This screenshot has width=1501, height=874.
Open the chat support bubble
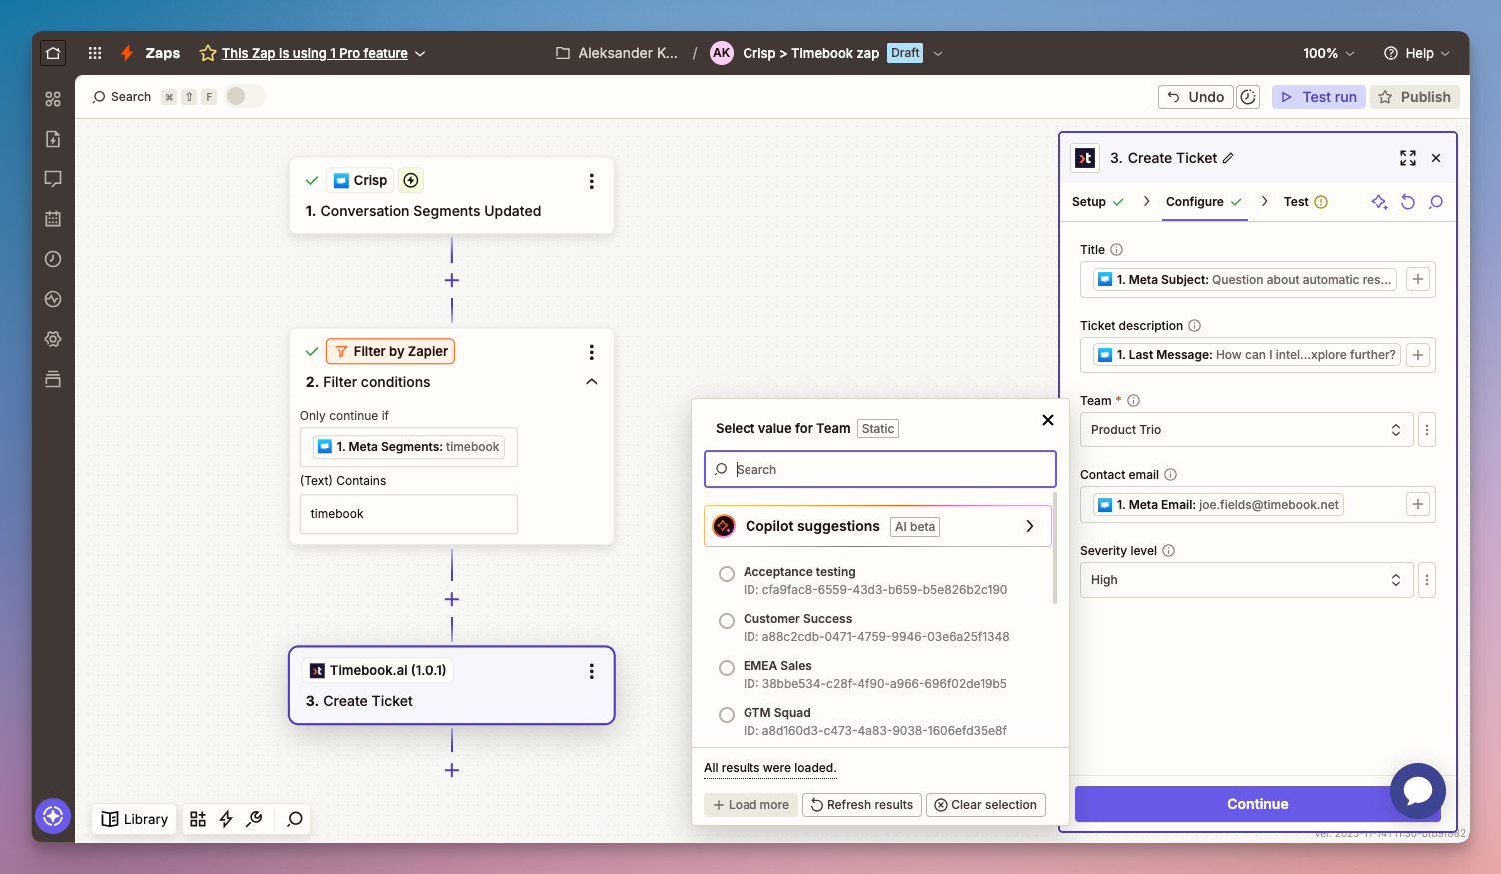tap(1417, 791)
